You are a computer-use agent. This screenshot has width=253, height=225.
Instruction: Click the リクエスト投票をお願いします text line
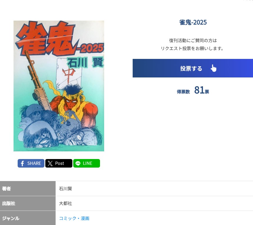(x=192, y=48)
